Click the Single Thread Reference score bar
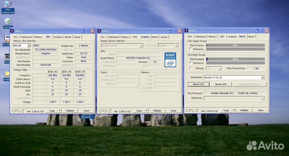 pos(235,49)
